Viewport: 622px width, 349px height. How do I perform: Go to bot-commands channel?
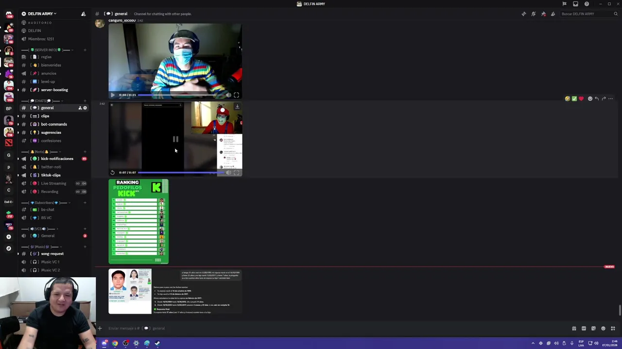click(x=55, y=124)
